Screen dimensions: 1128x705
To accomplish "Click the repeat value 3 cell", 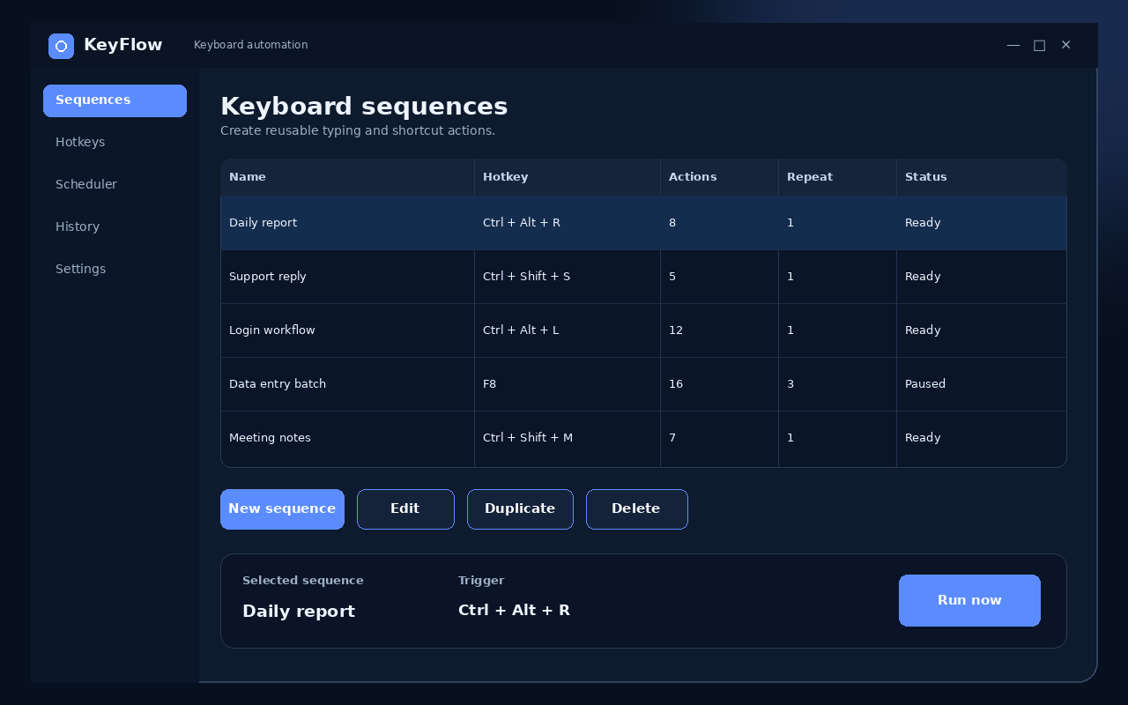I will coord(837,384).
